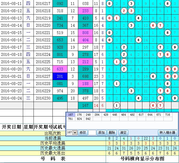The height and width of the screenshot is (163, 179).
Task: Click test number 495 cell
Action: point(60,98)
